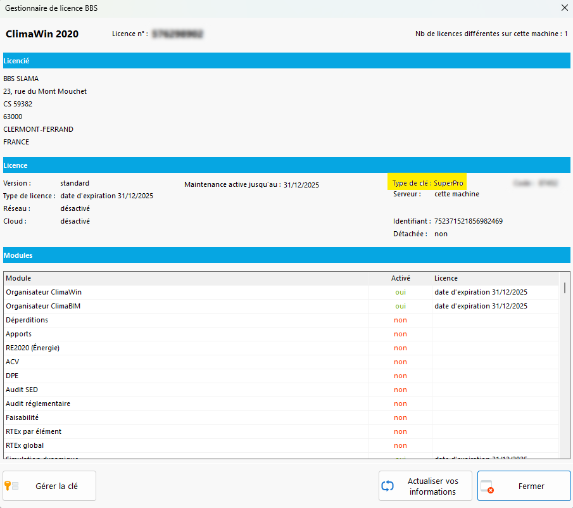Close the Gestionnaire de licence BBS window

565,8
